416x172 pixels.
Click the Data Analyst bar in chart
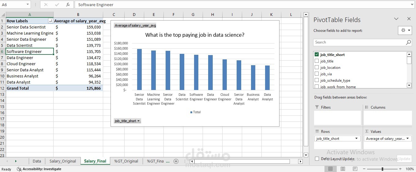(x=267, y=78)
